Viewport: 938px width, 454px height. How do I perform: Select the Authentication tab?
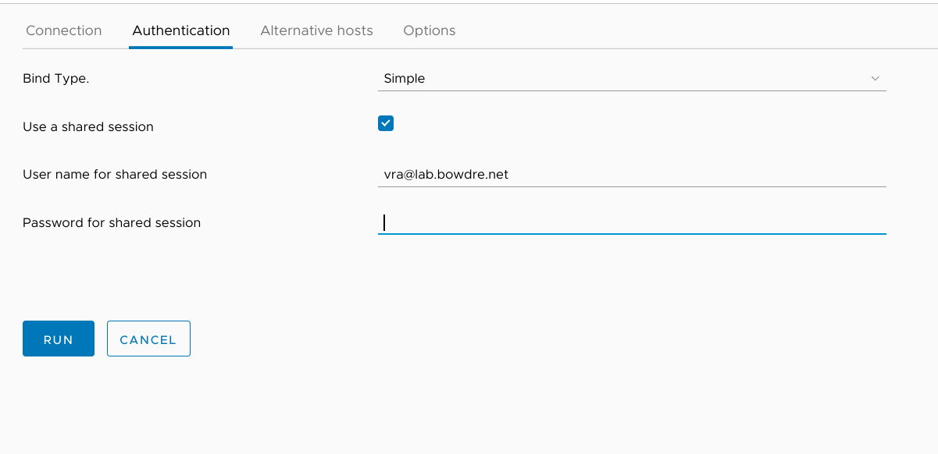coord(181,31)
